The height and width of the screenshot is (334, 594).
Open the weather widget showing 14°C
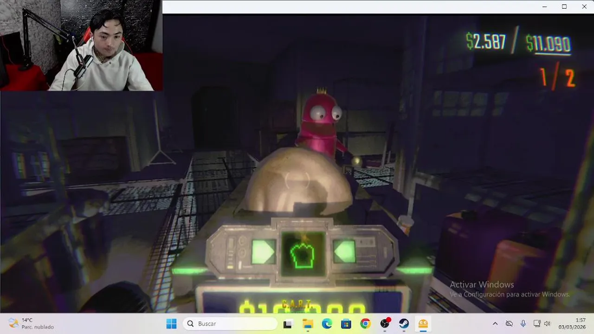31,323
